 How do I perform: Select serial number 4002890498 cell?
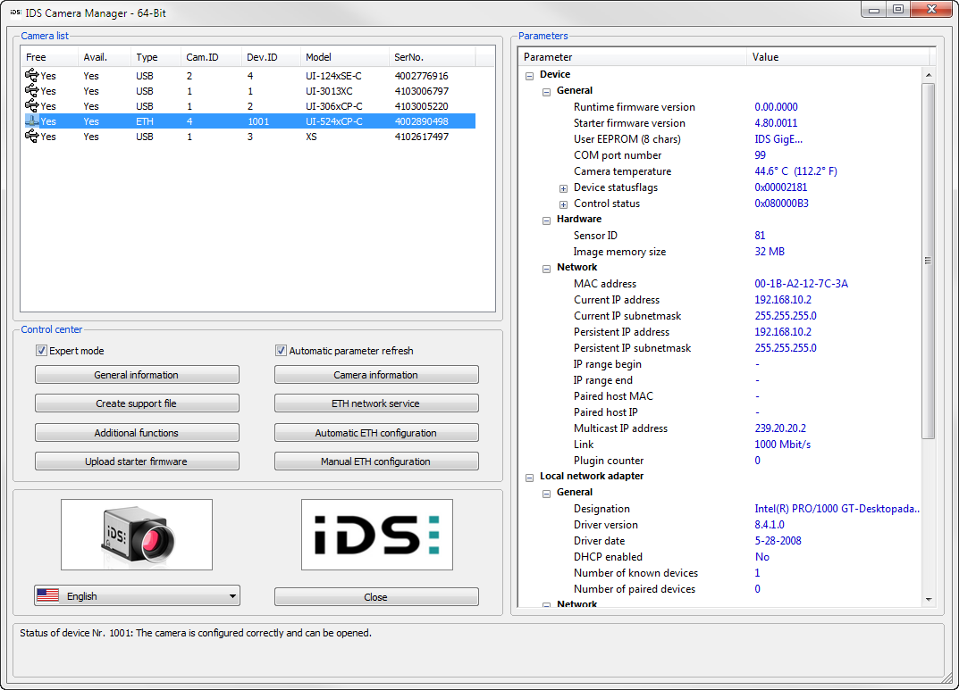421,121
